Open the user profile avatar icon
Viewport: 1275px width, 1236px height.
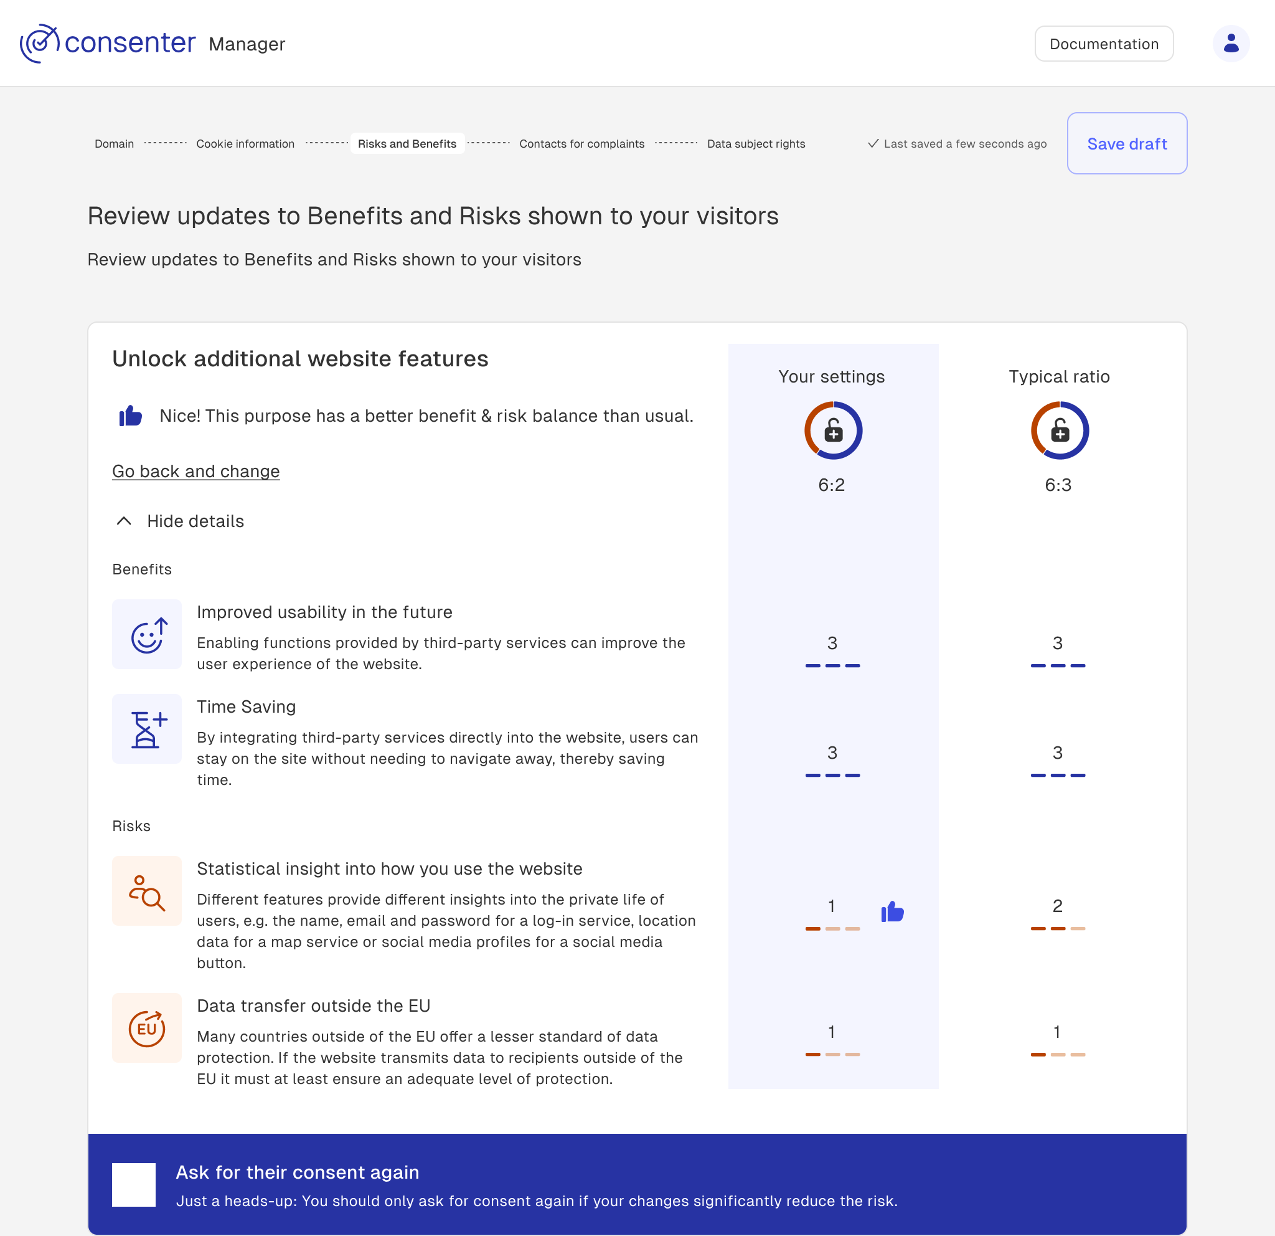(1230, 44)
